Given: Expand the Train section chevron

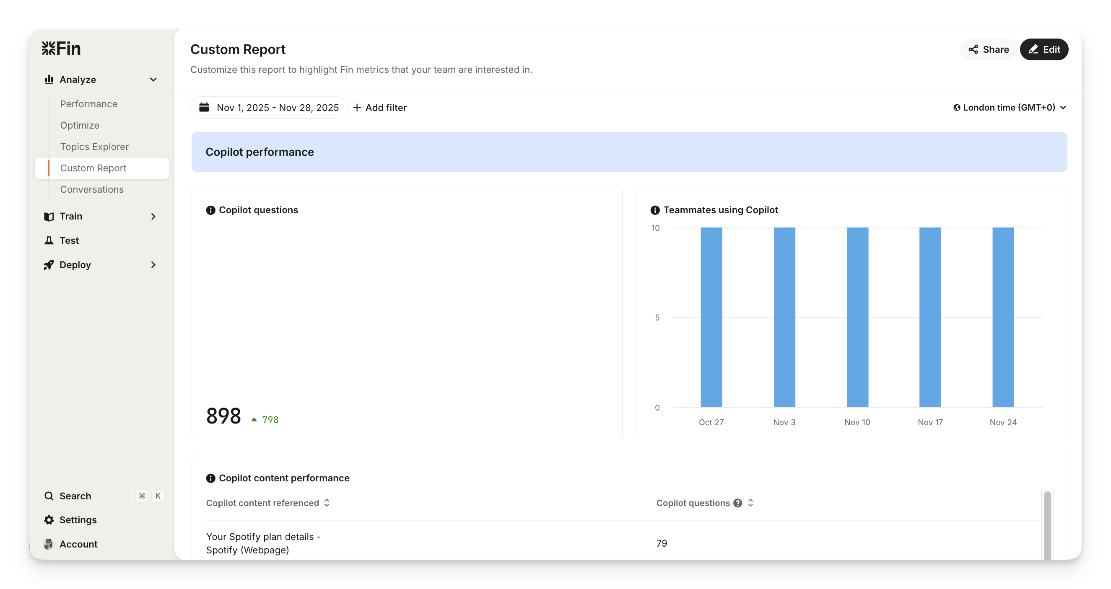Looking at the screenshot, I should [153, 216].
